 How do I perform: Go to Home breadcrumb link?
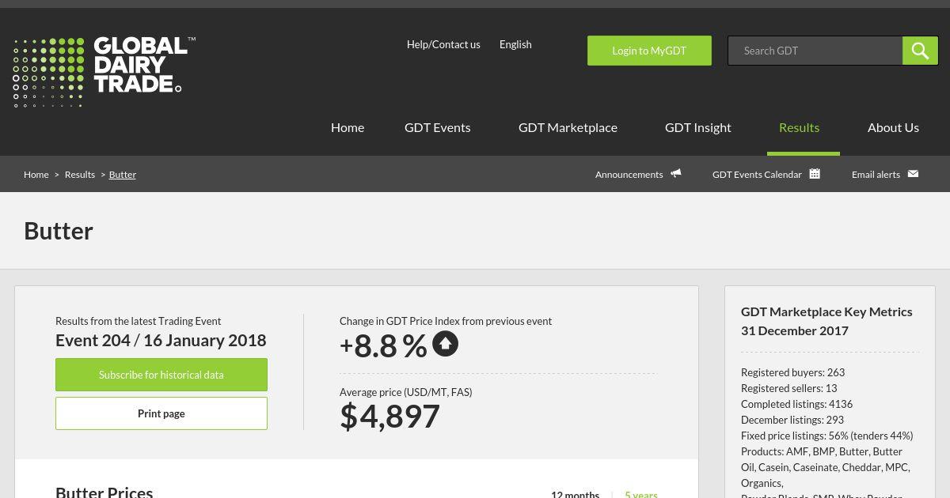coord(36,174)
